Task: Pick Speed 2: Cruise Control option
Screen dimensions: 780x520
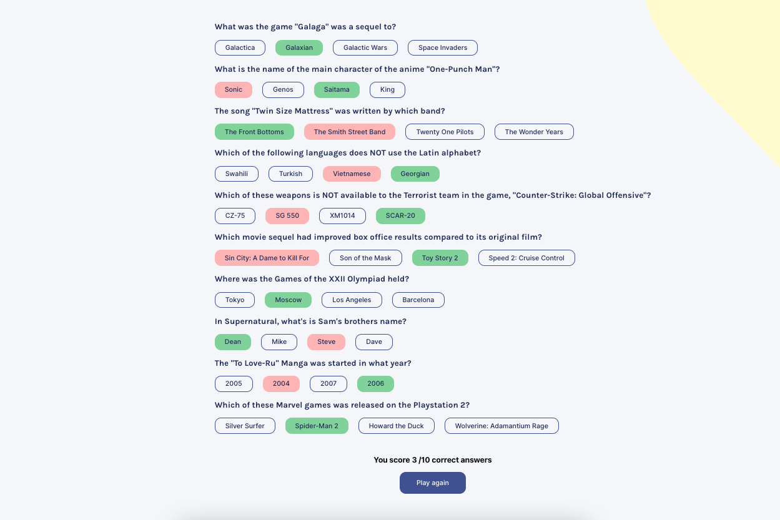Action: click(526, 258)
